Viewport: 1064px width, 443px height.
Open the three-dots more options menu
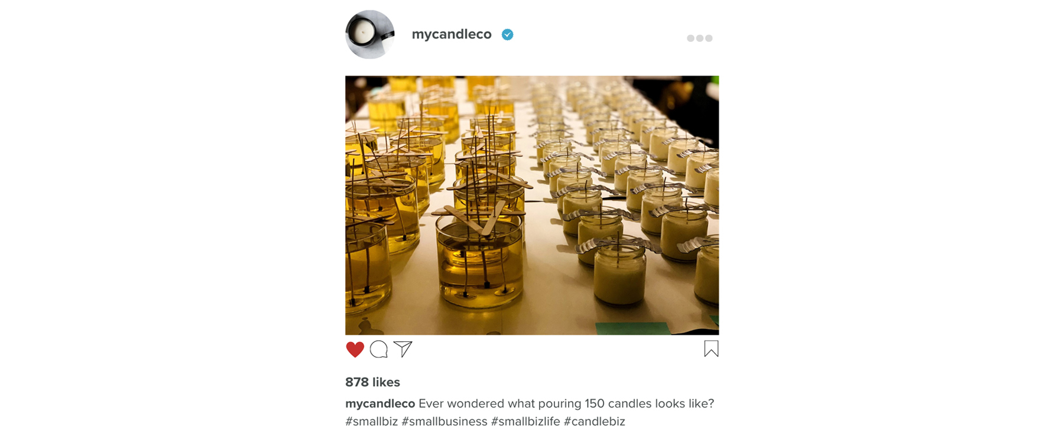700,38
